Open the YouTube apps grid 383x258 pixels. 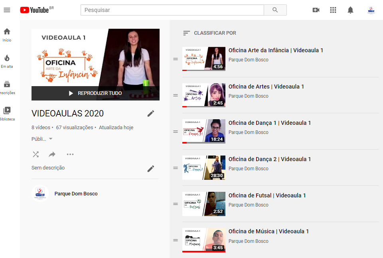[333, 10]
